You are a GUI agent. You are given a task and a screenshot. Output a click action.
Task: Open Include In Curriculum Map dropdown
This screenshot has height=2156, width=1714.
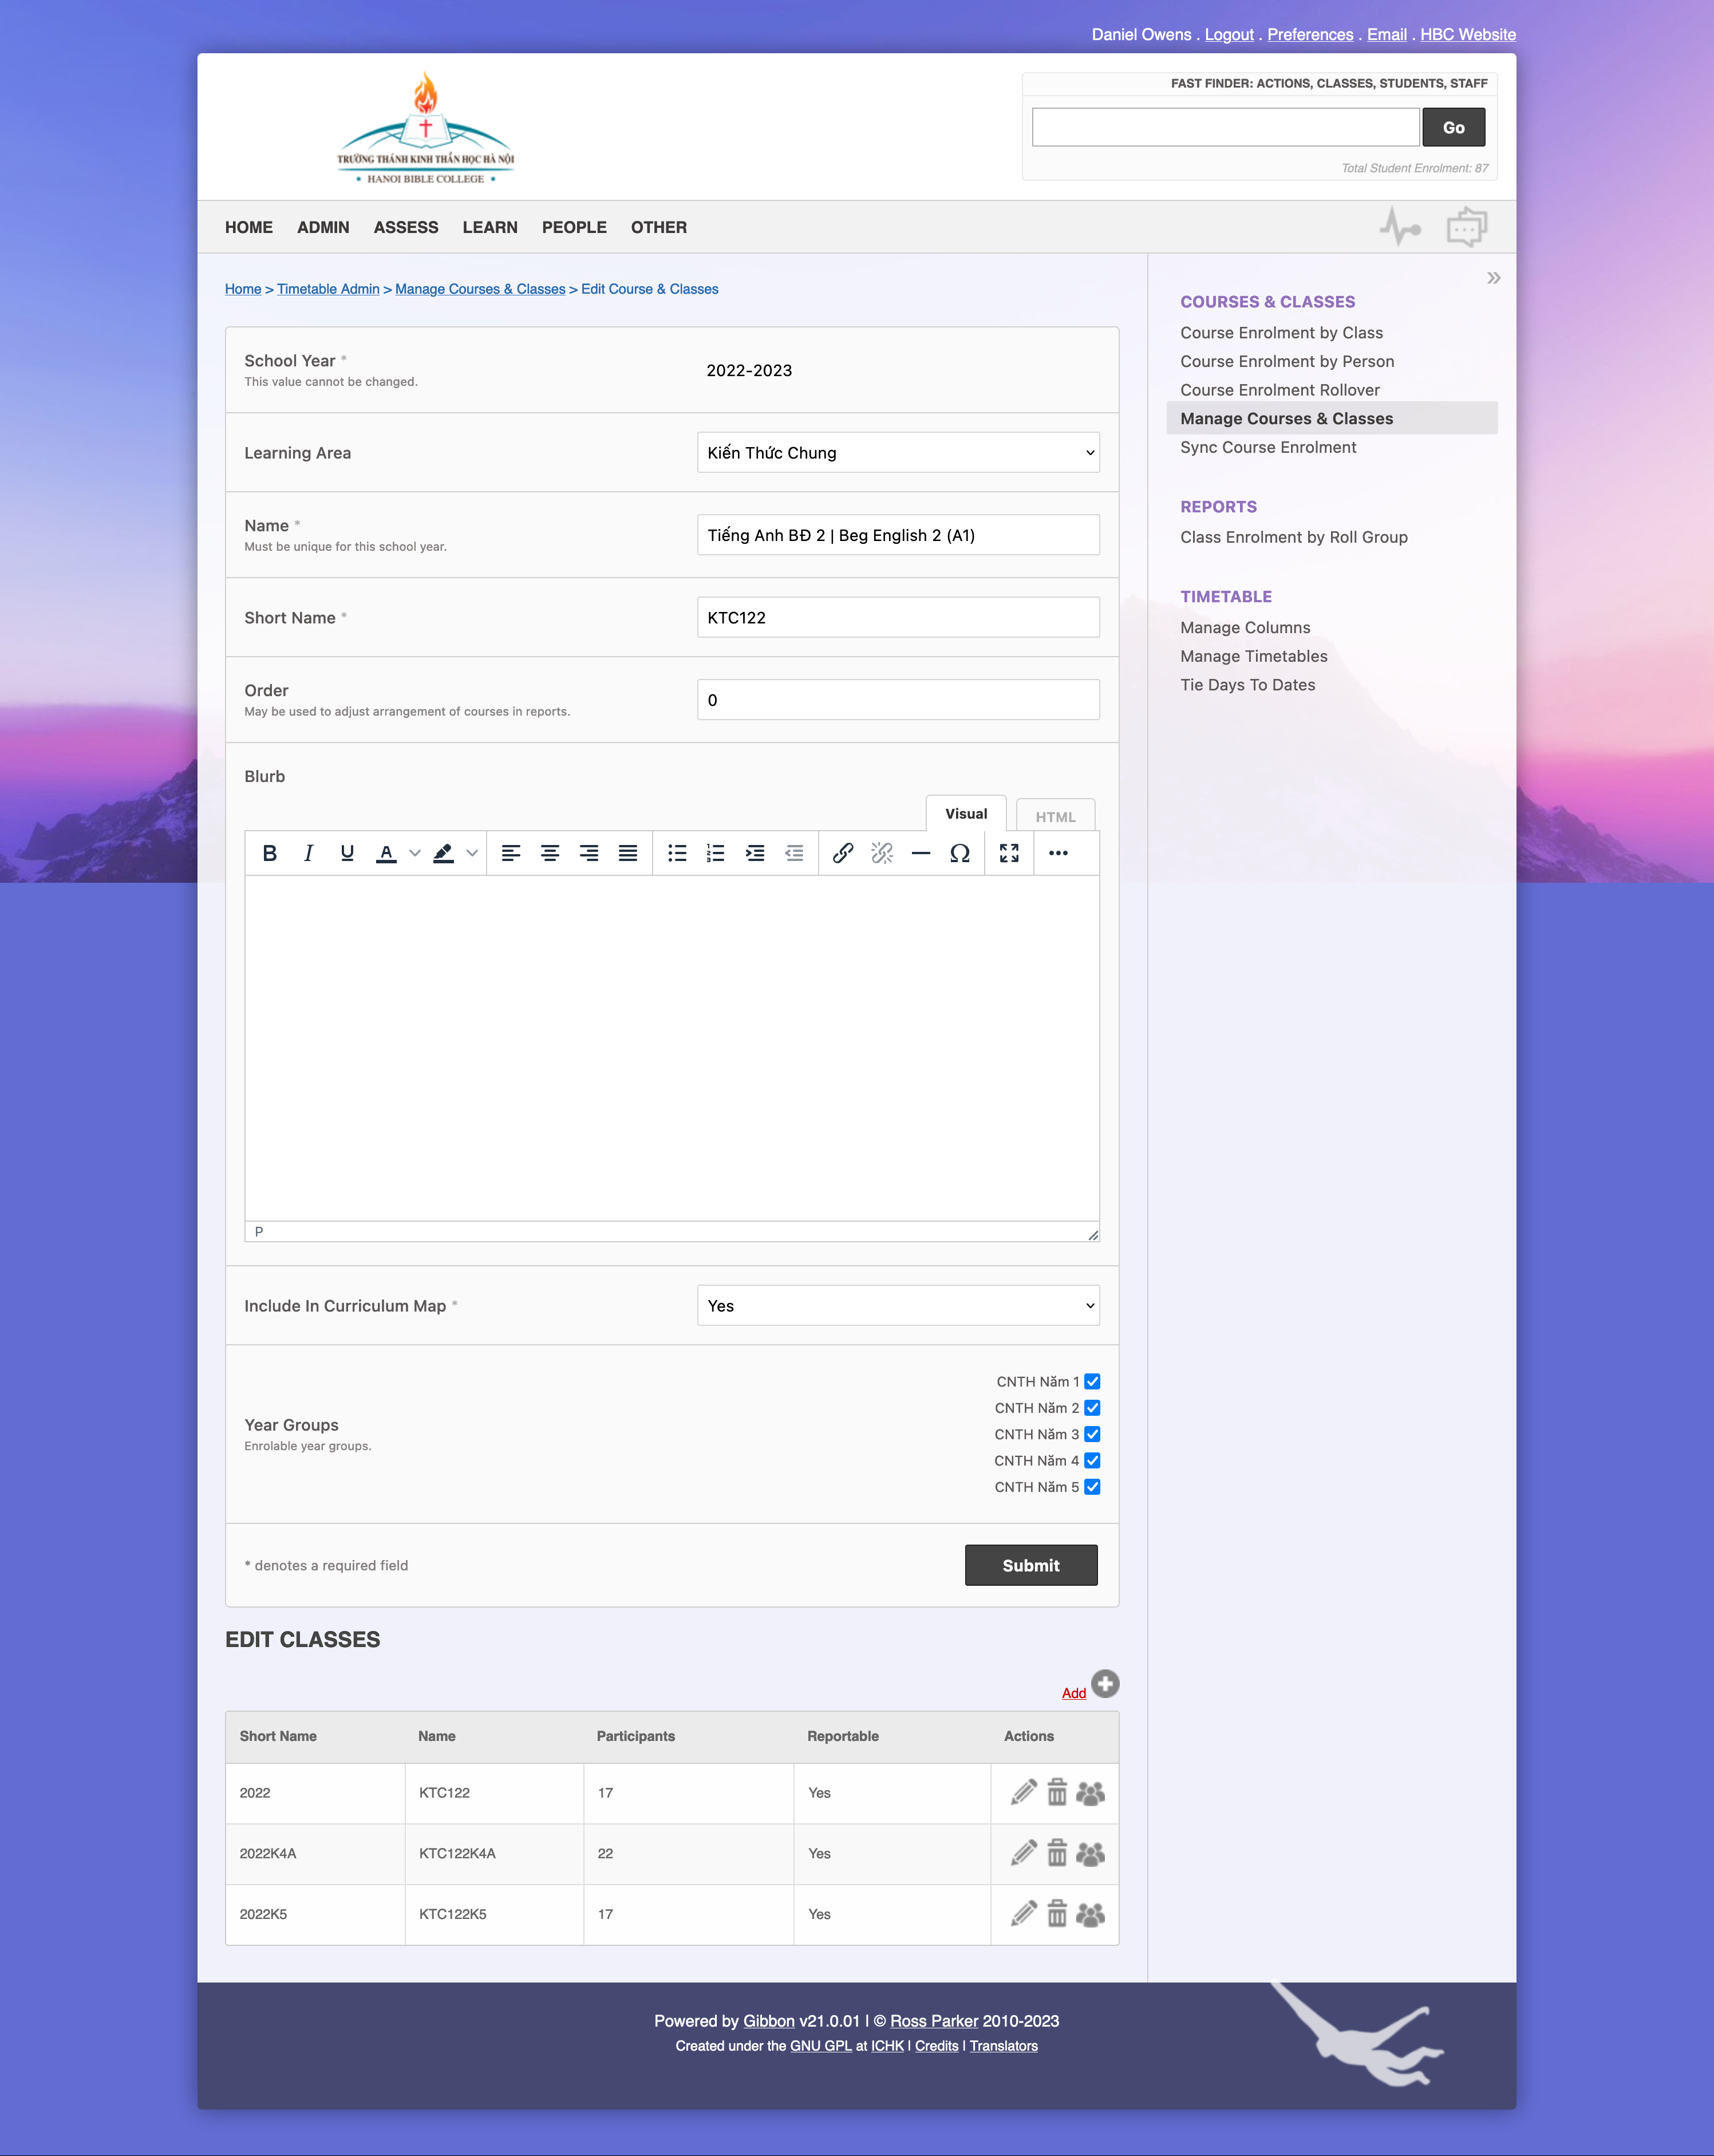[x=898, y=1306]
